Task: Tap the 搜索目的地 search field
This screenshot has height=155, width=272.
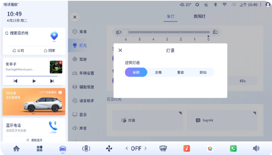Action: [x=26, y=33]
